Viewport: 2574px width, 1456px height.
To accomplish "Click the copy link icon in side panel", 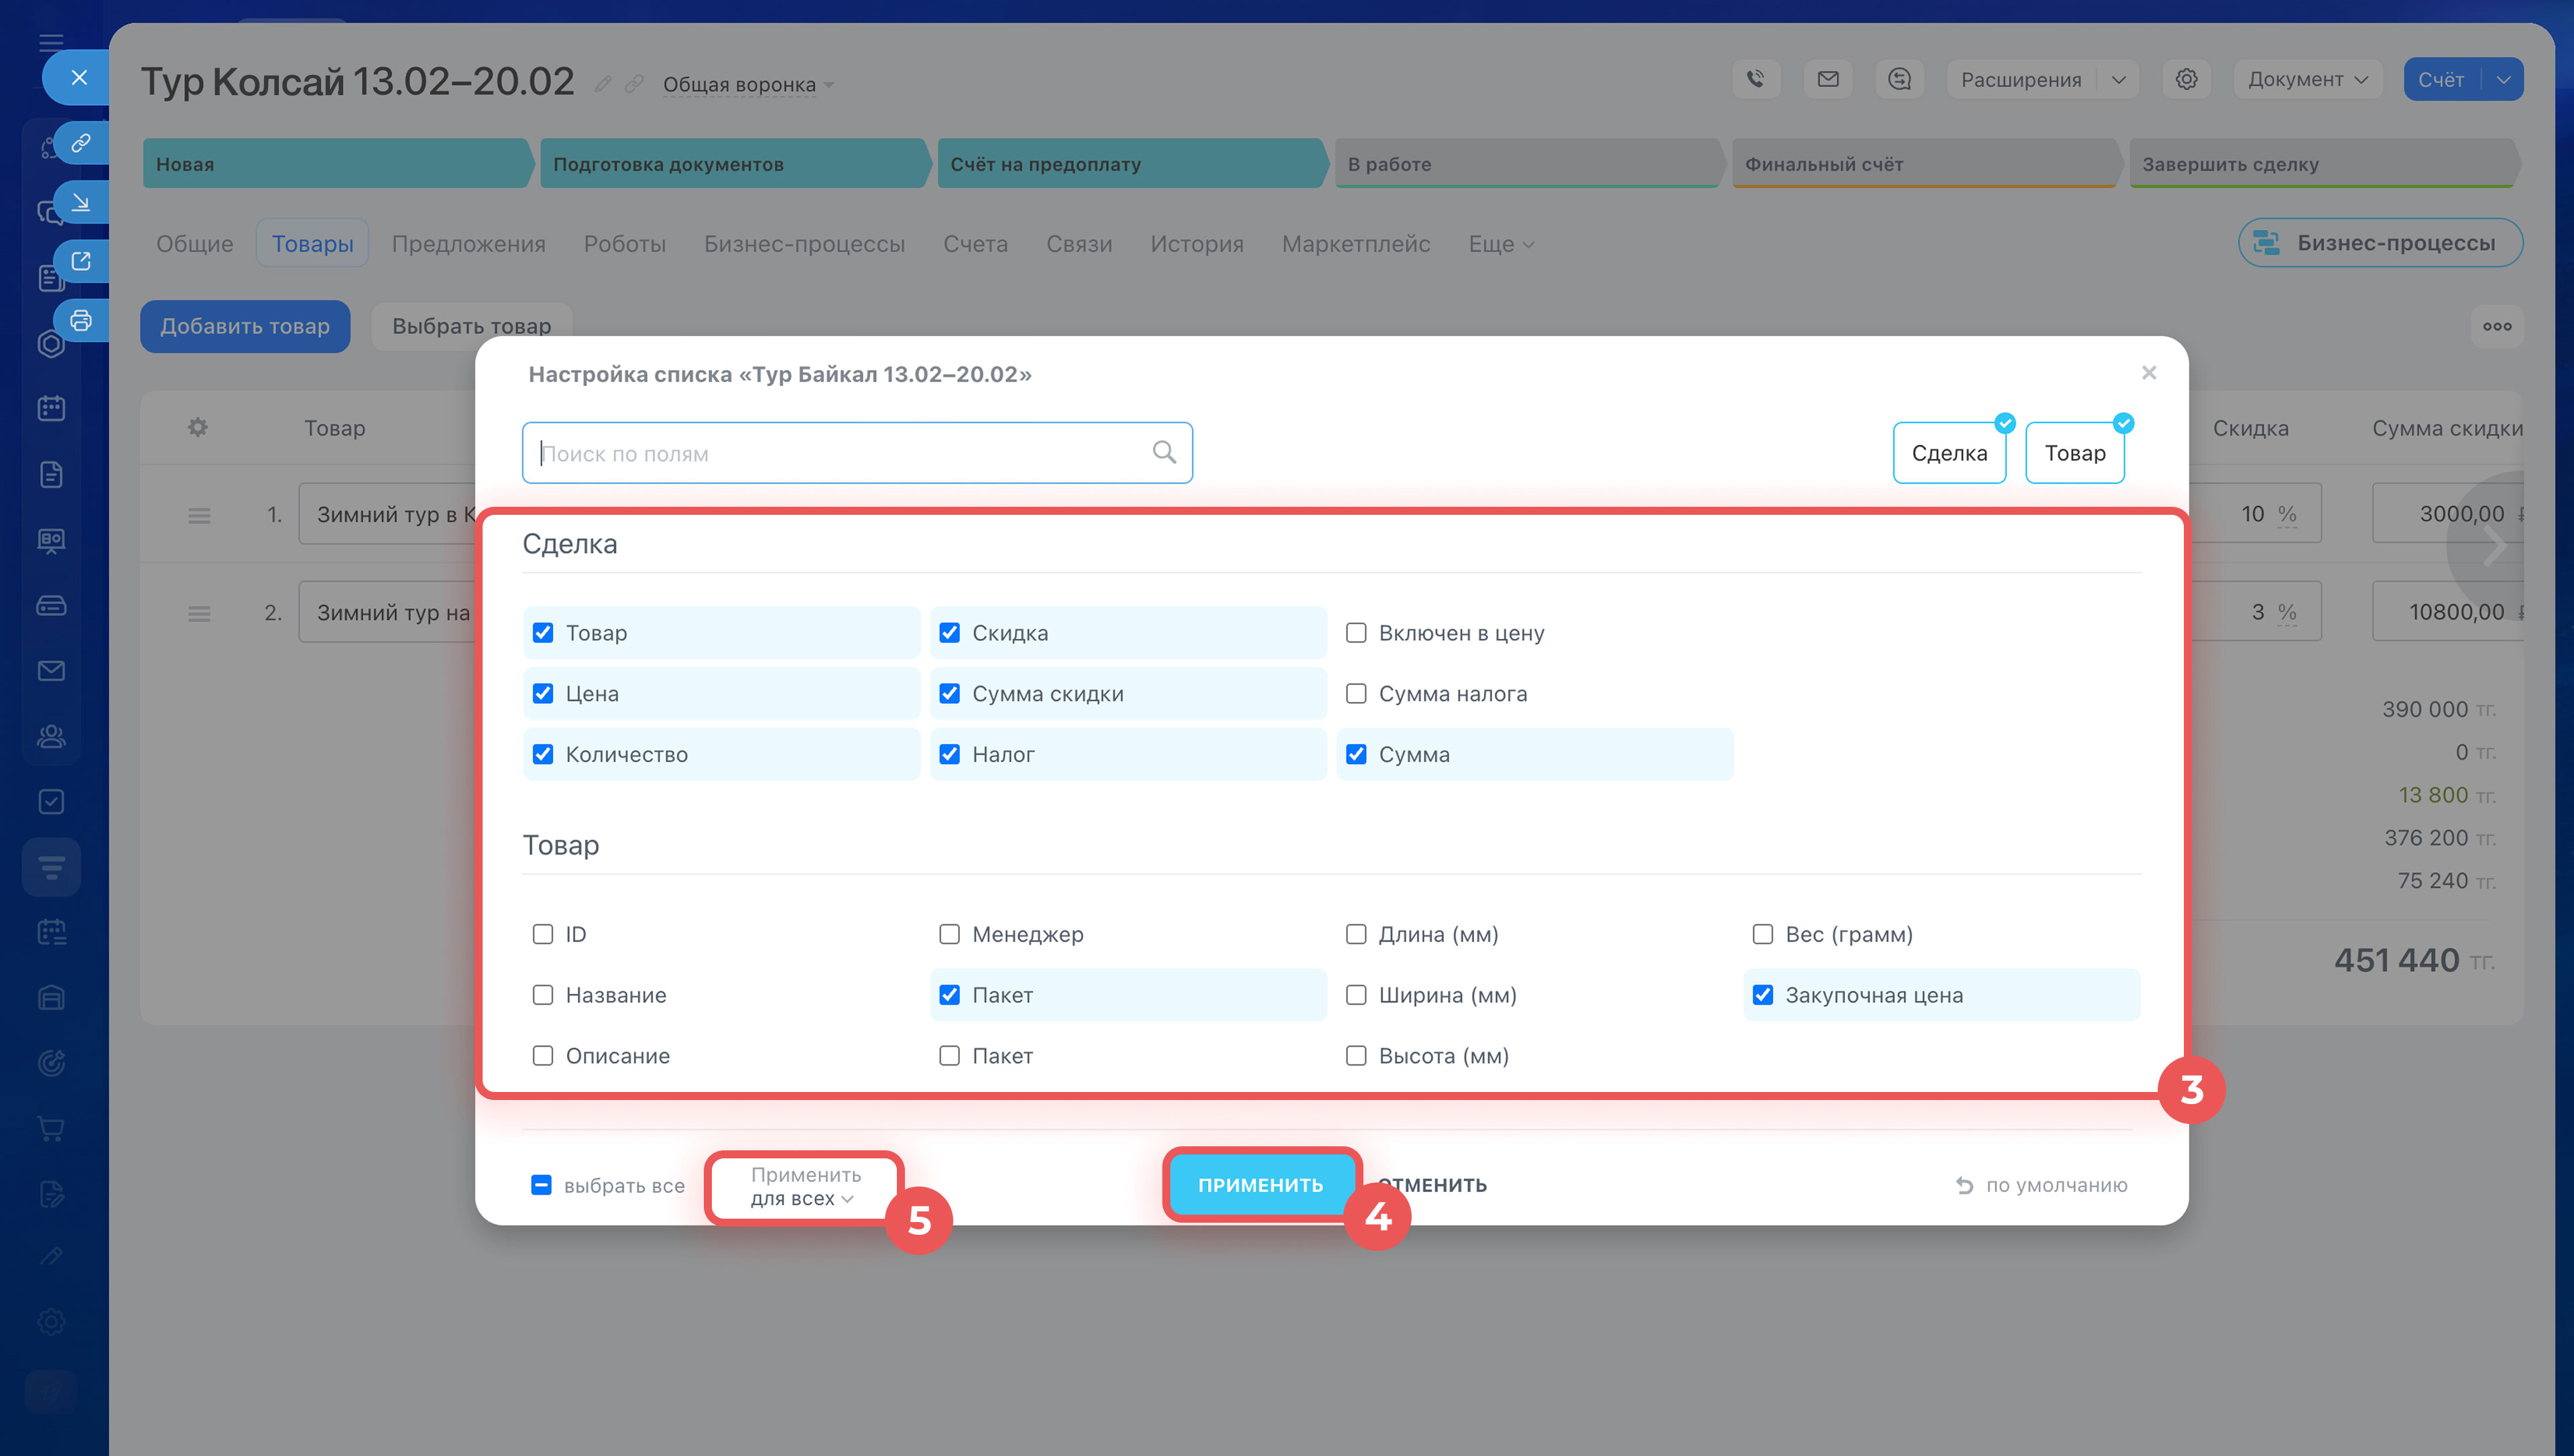I will (81, 143).
